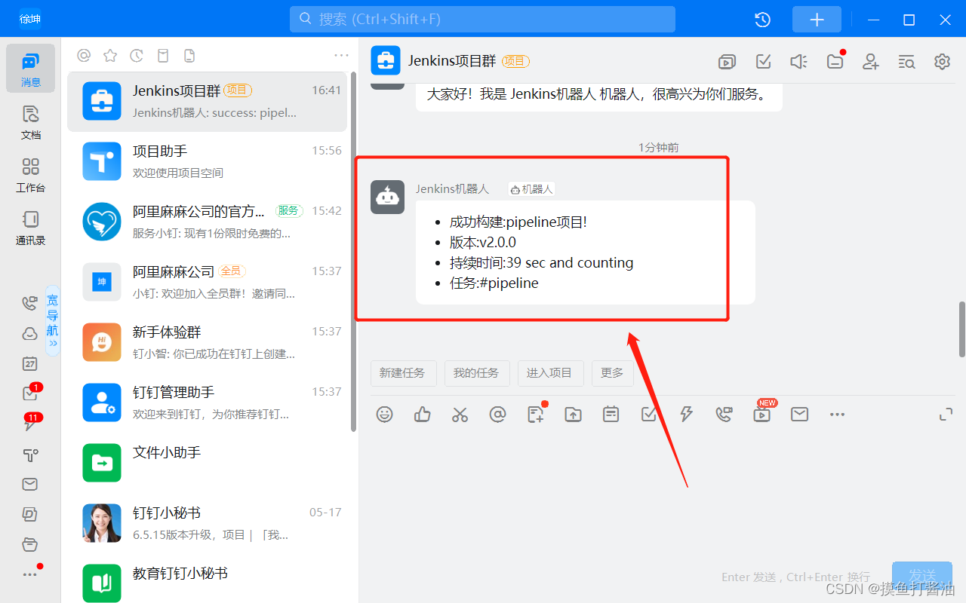Open the DING icon with badge 11
Image resolution: width=966 pixels, height=603 pixels.
30,424
